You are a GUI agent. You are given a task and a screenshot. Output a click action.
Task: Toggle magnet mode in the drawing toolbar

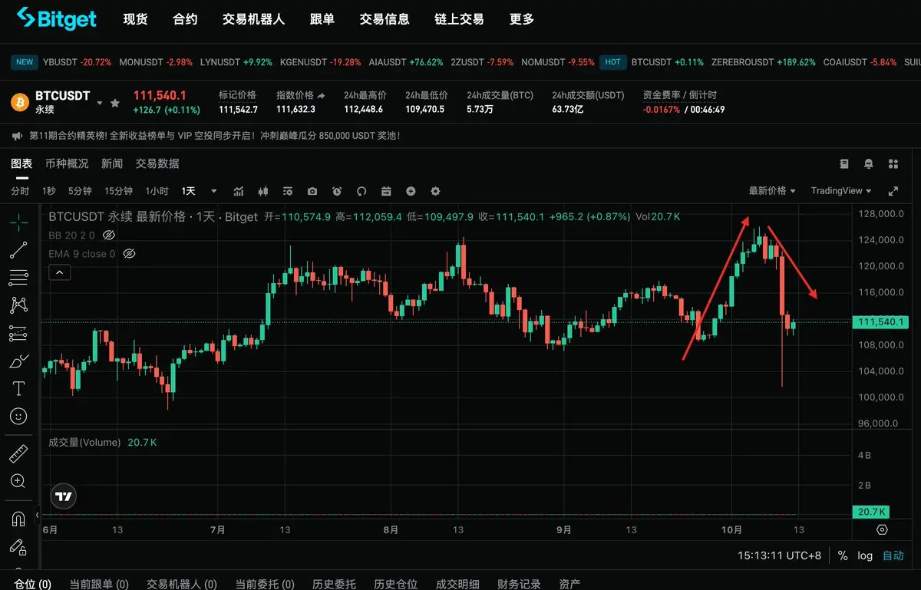(x=18, y=519)
